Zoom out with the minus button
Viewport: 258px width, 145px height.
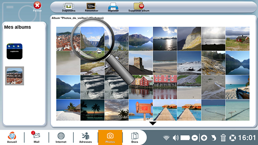[194, 138]
